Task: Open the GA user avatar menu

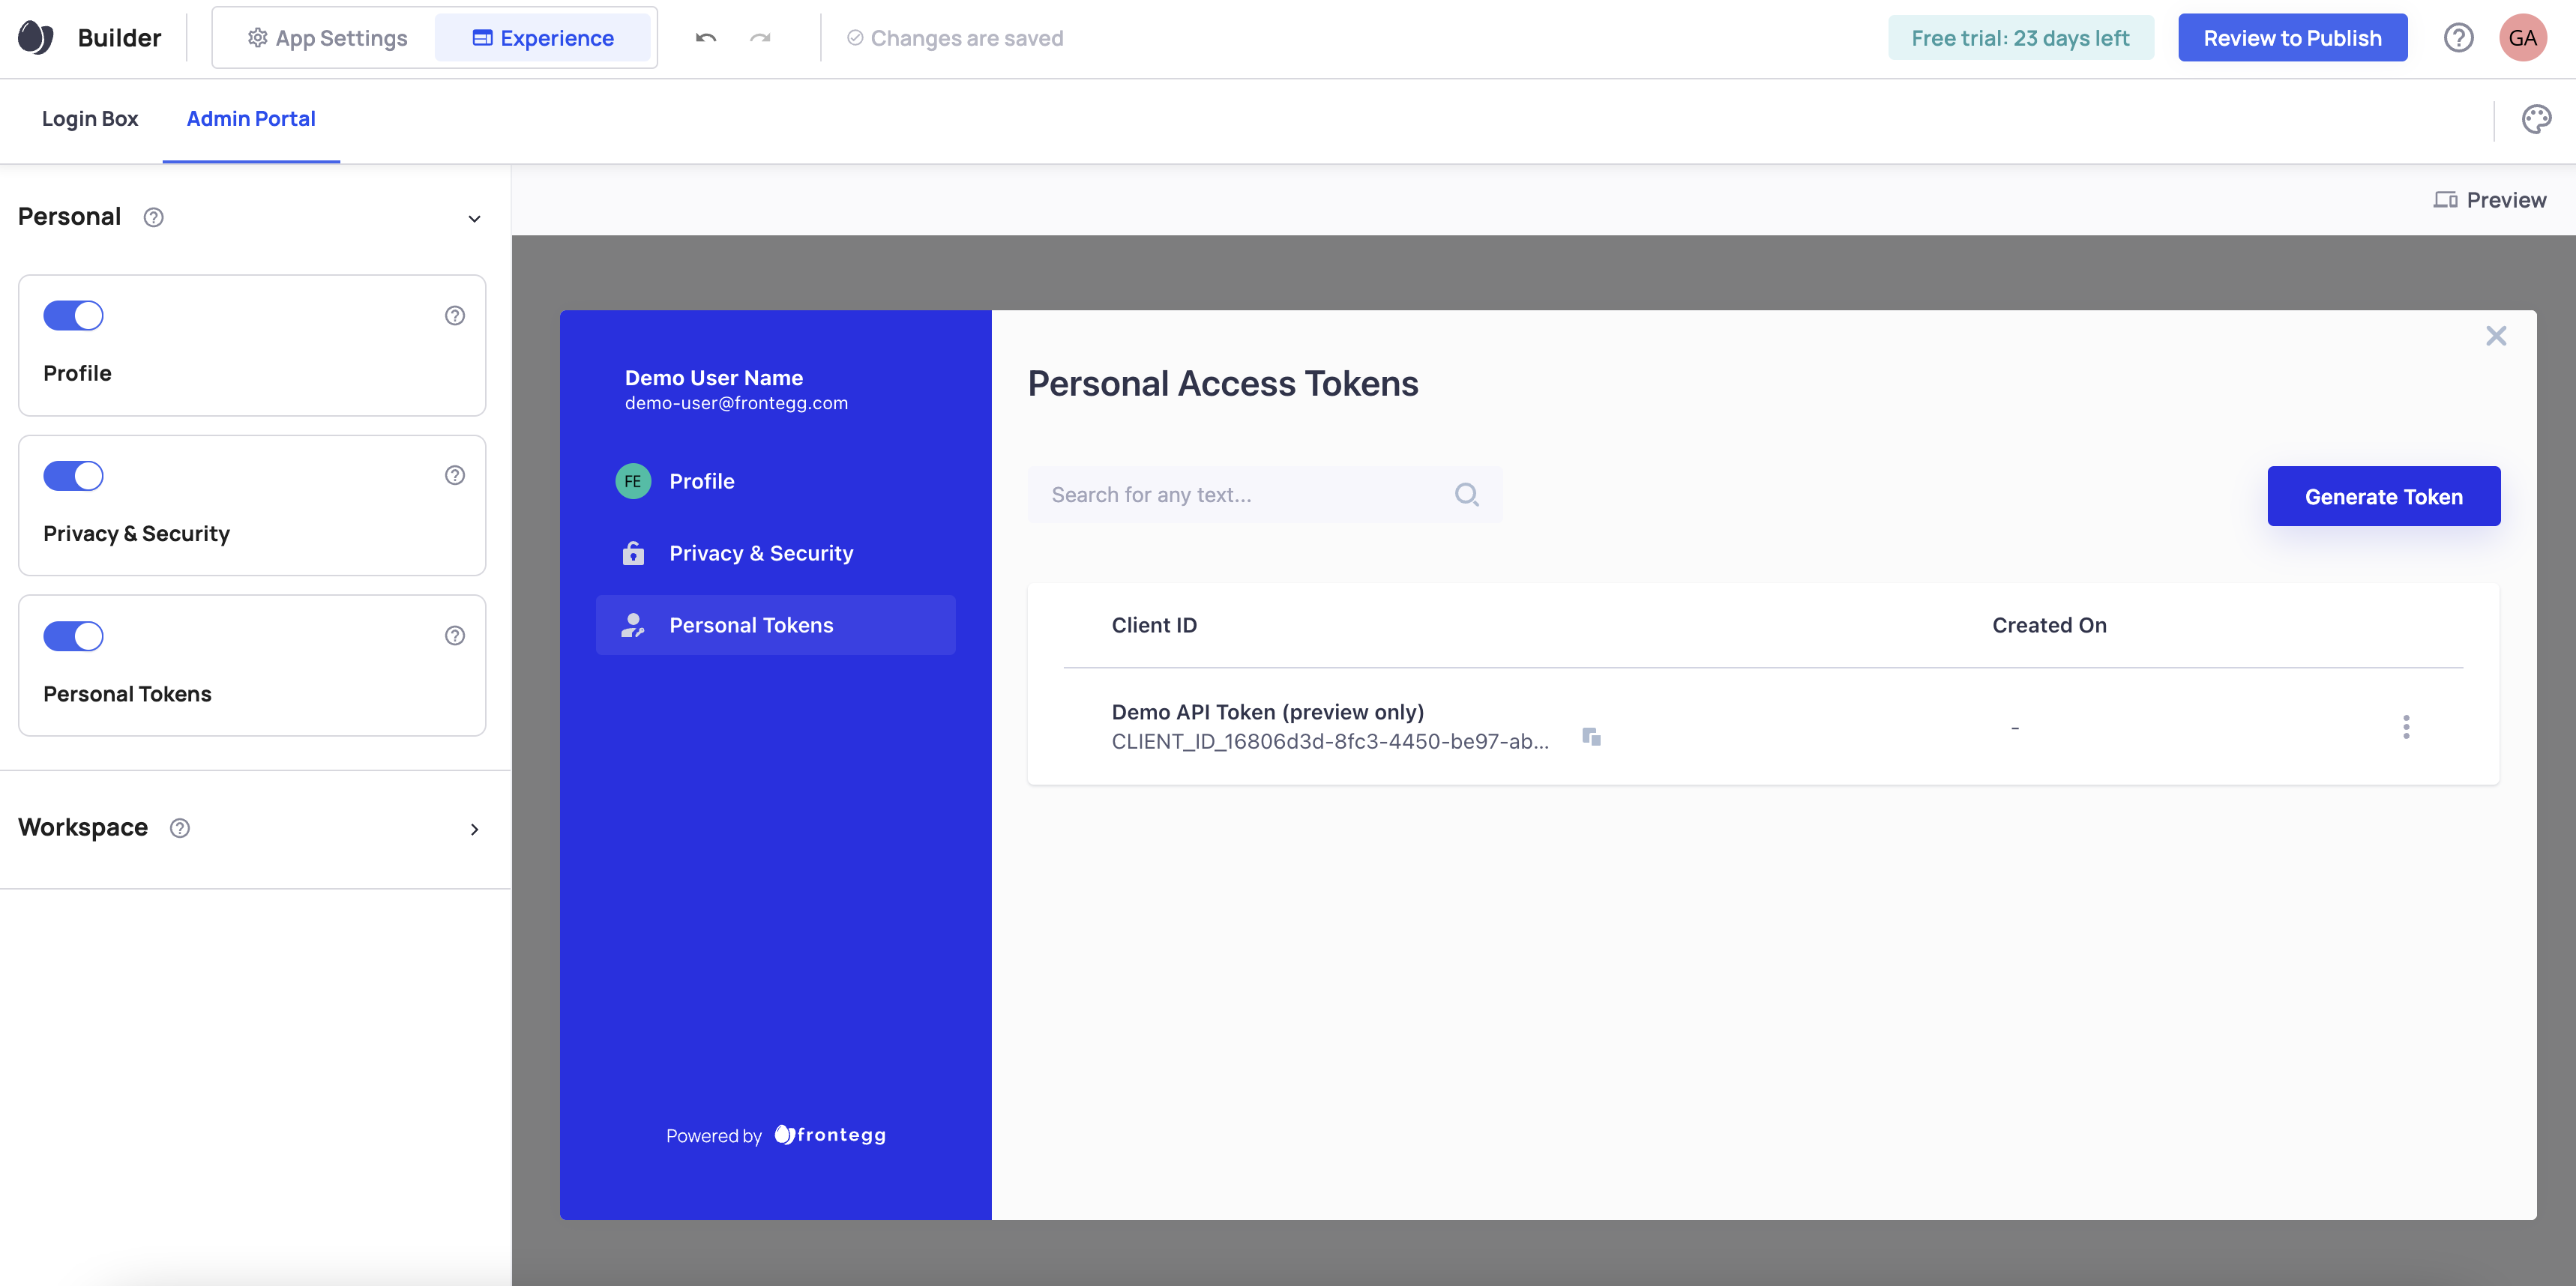Action: tap(2521, 38)
